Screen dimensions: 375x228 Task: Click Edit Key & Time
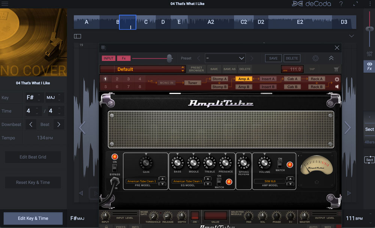click(33, 218)
